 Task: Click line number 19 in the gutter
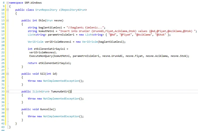click(3, 42)
